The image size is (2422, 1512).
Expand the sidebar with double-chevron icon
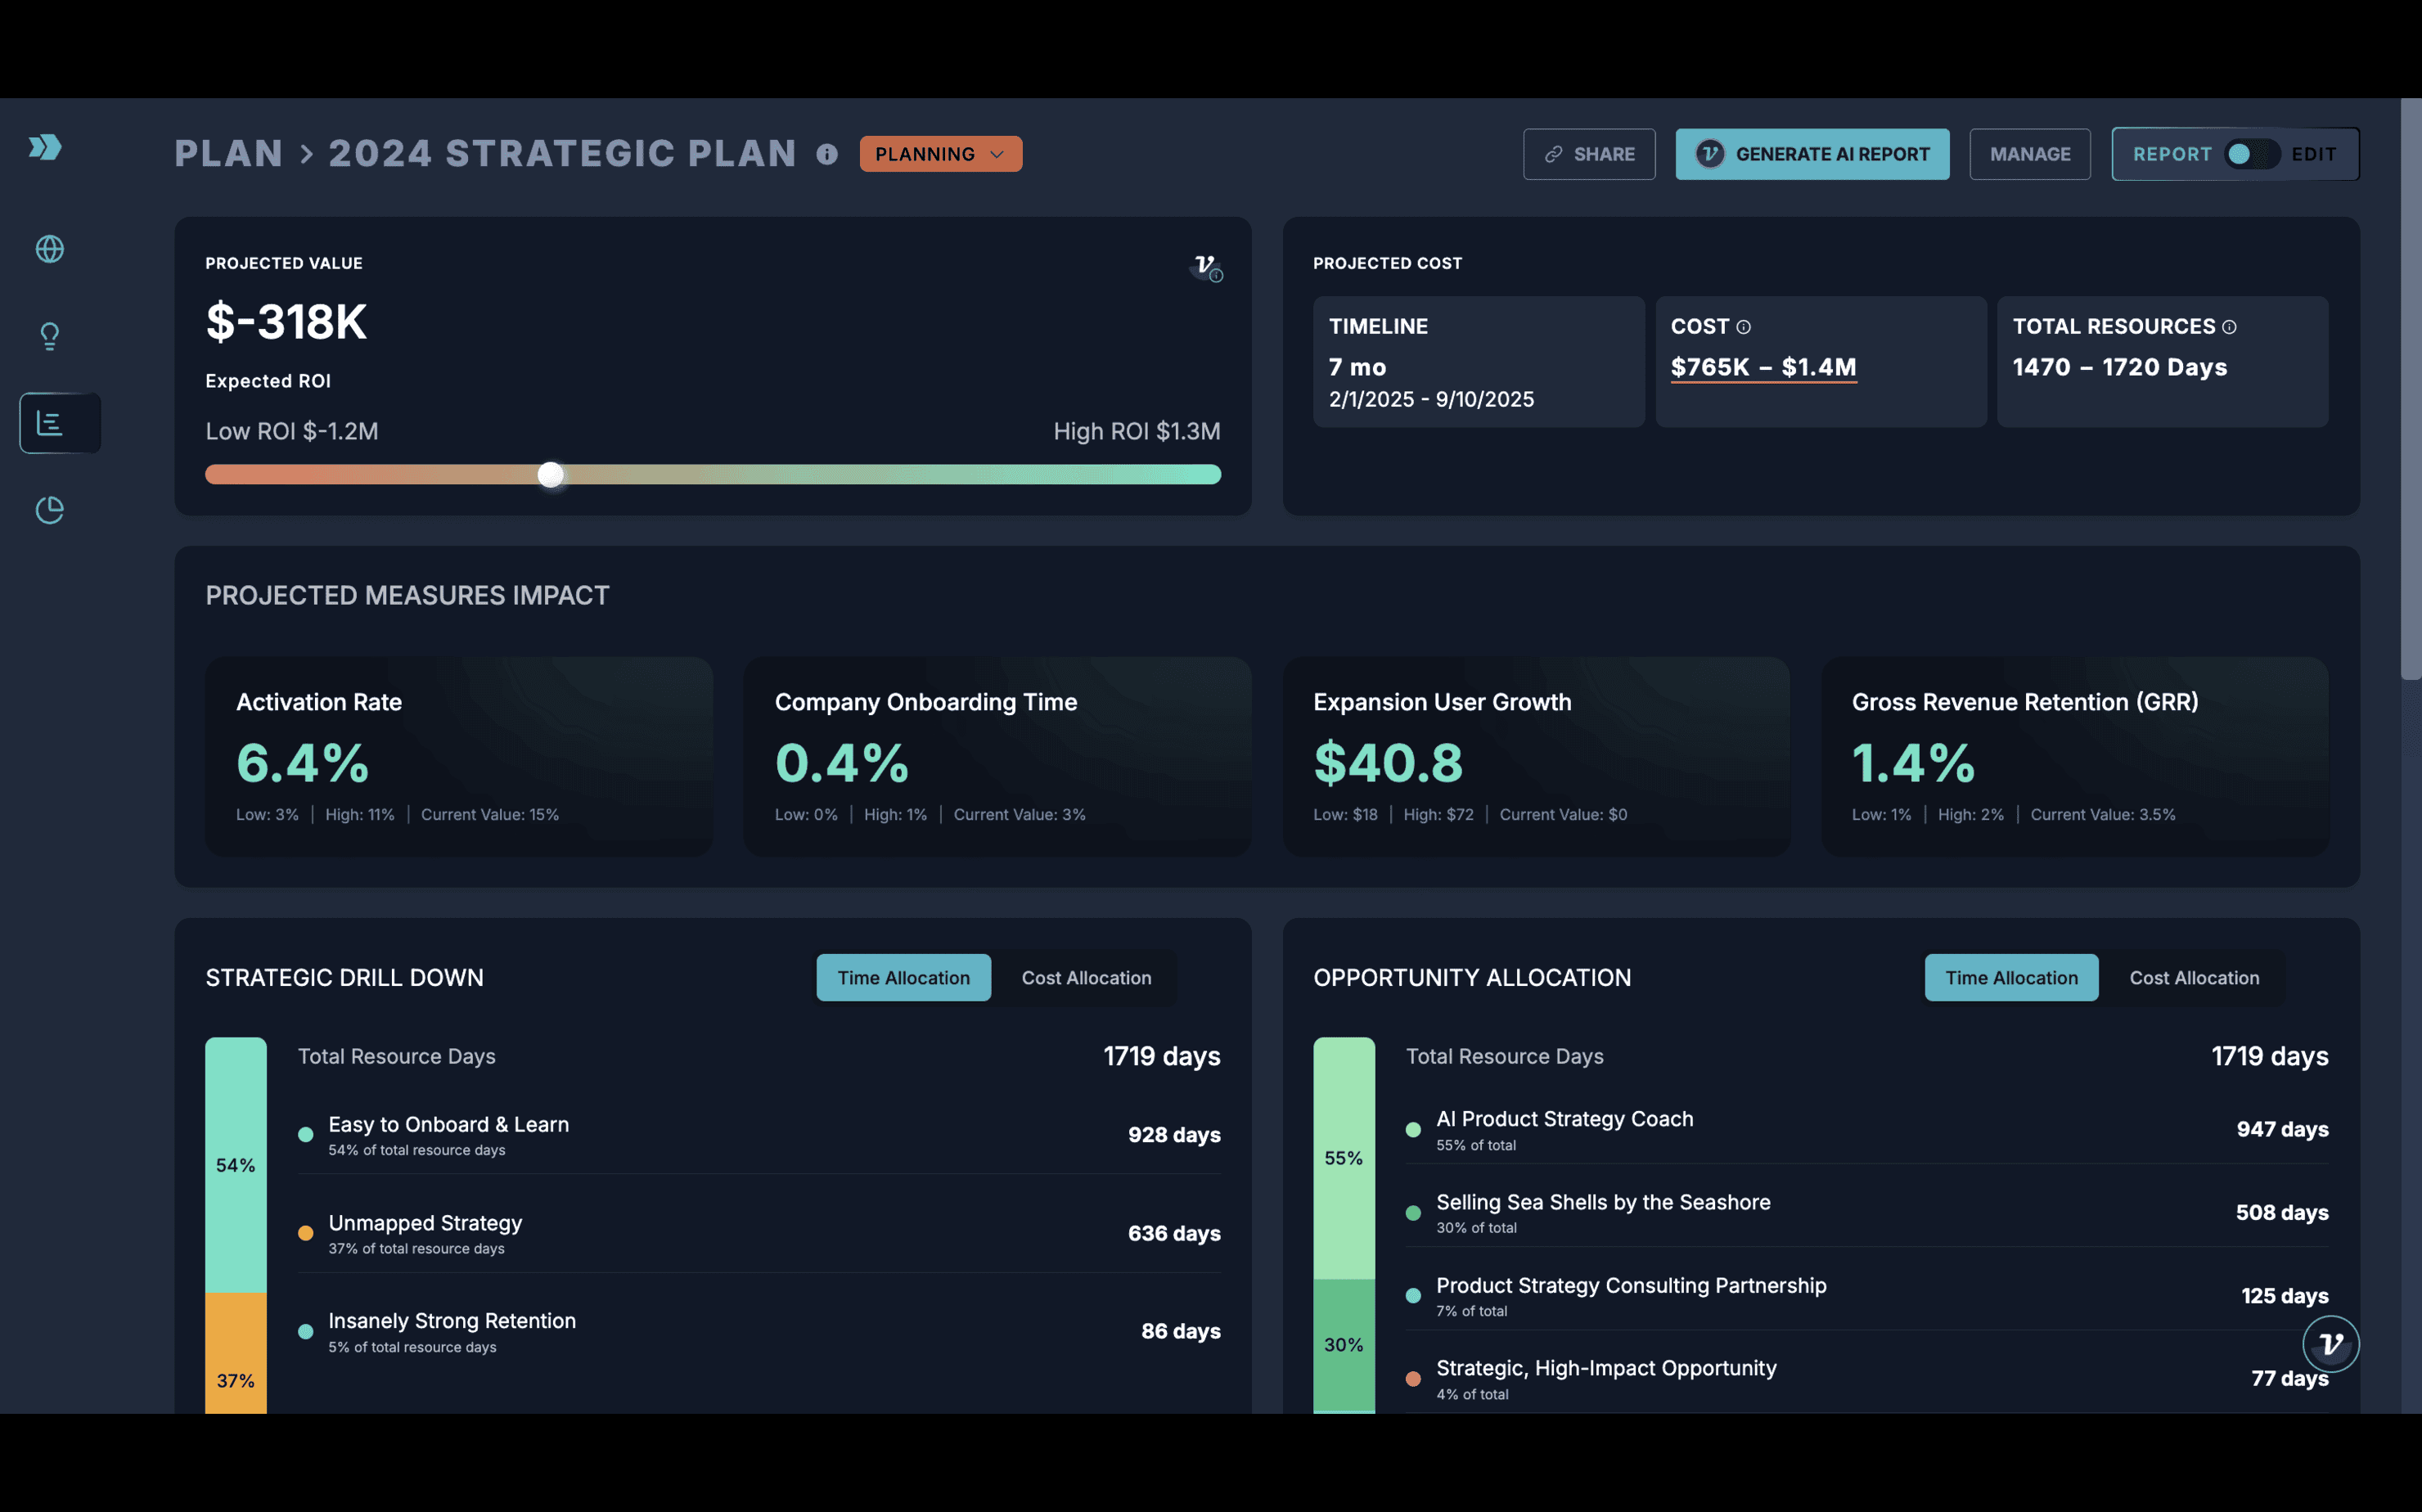click(x=45, y=147)
